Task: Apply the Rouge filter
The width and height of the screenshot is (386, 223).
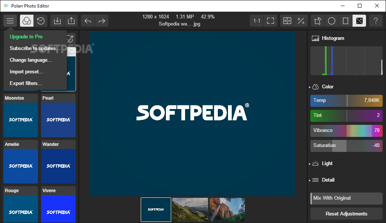Action: [21, 205]
